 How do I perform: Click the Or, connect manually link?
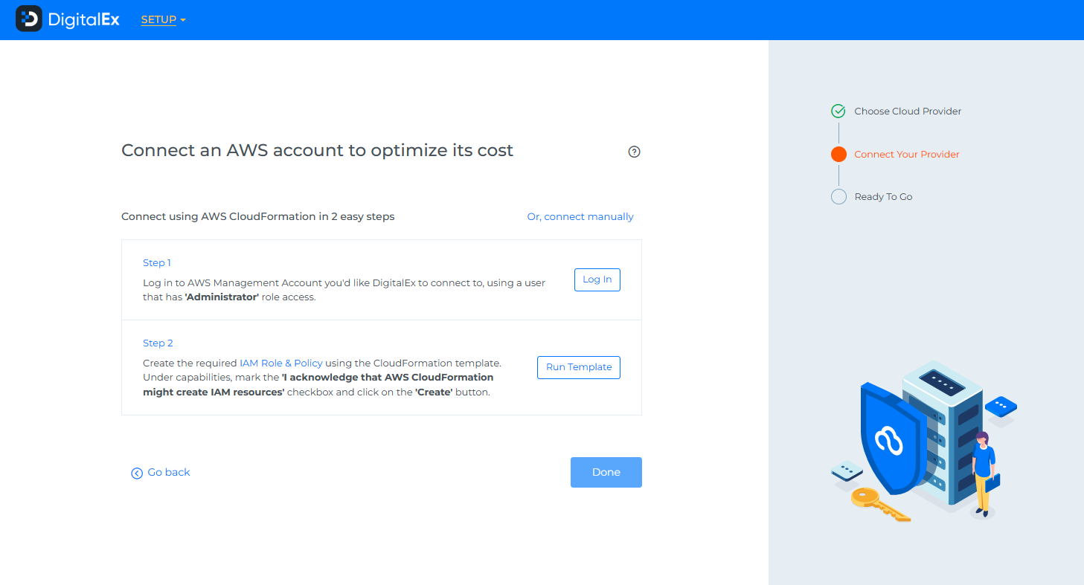580,217
